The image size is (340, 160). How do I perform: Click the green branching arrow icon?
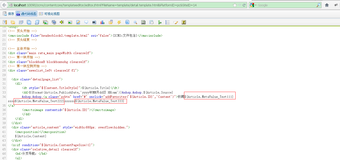pyautogui.click(x=160, y=22)
